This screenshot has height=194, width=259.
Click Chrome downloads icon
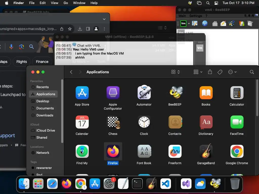[x=80, y=29]
